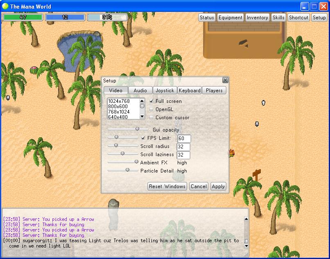Enable the OpenGL checkbox
The height and width of the screenshot is (259, 330).
[x=151, y=109]
